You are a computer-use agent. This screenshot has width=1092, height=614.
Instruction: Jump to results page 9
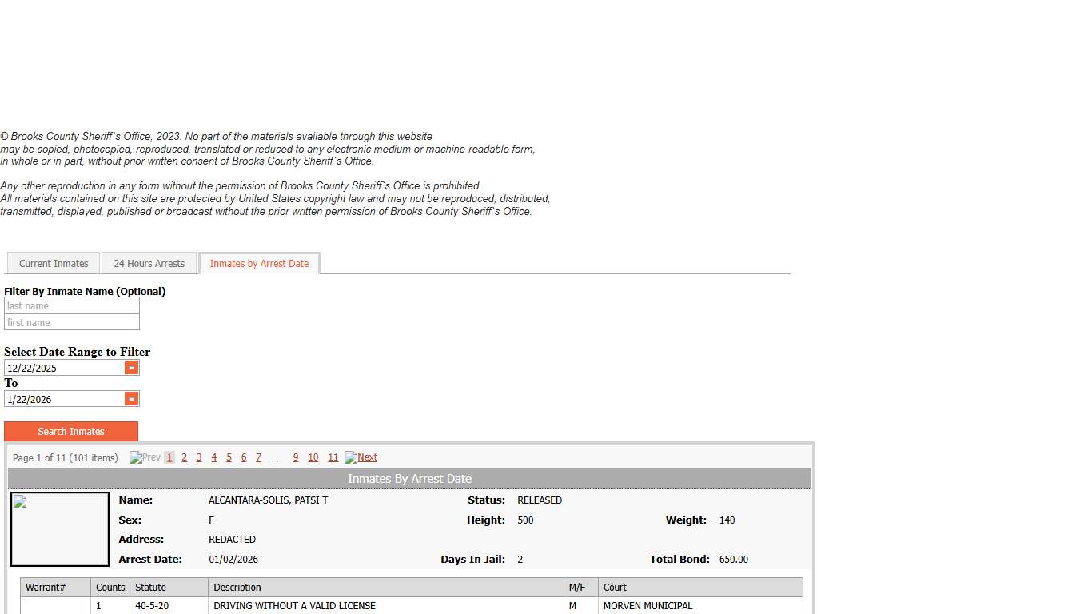296,458
